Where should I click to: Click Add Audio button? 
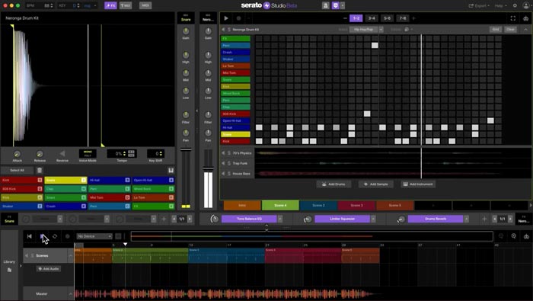(49, 269)
